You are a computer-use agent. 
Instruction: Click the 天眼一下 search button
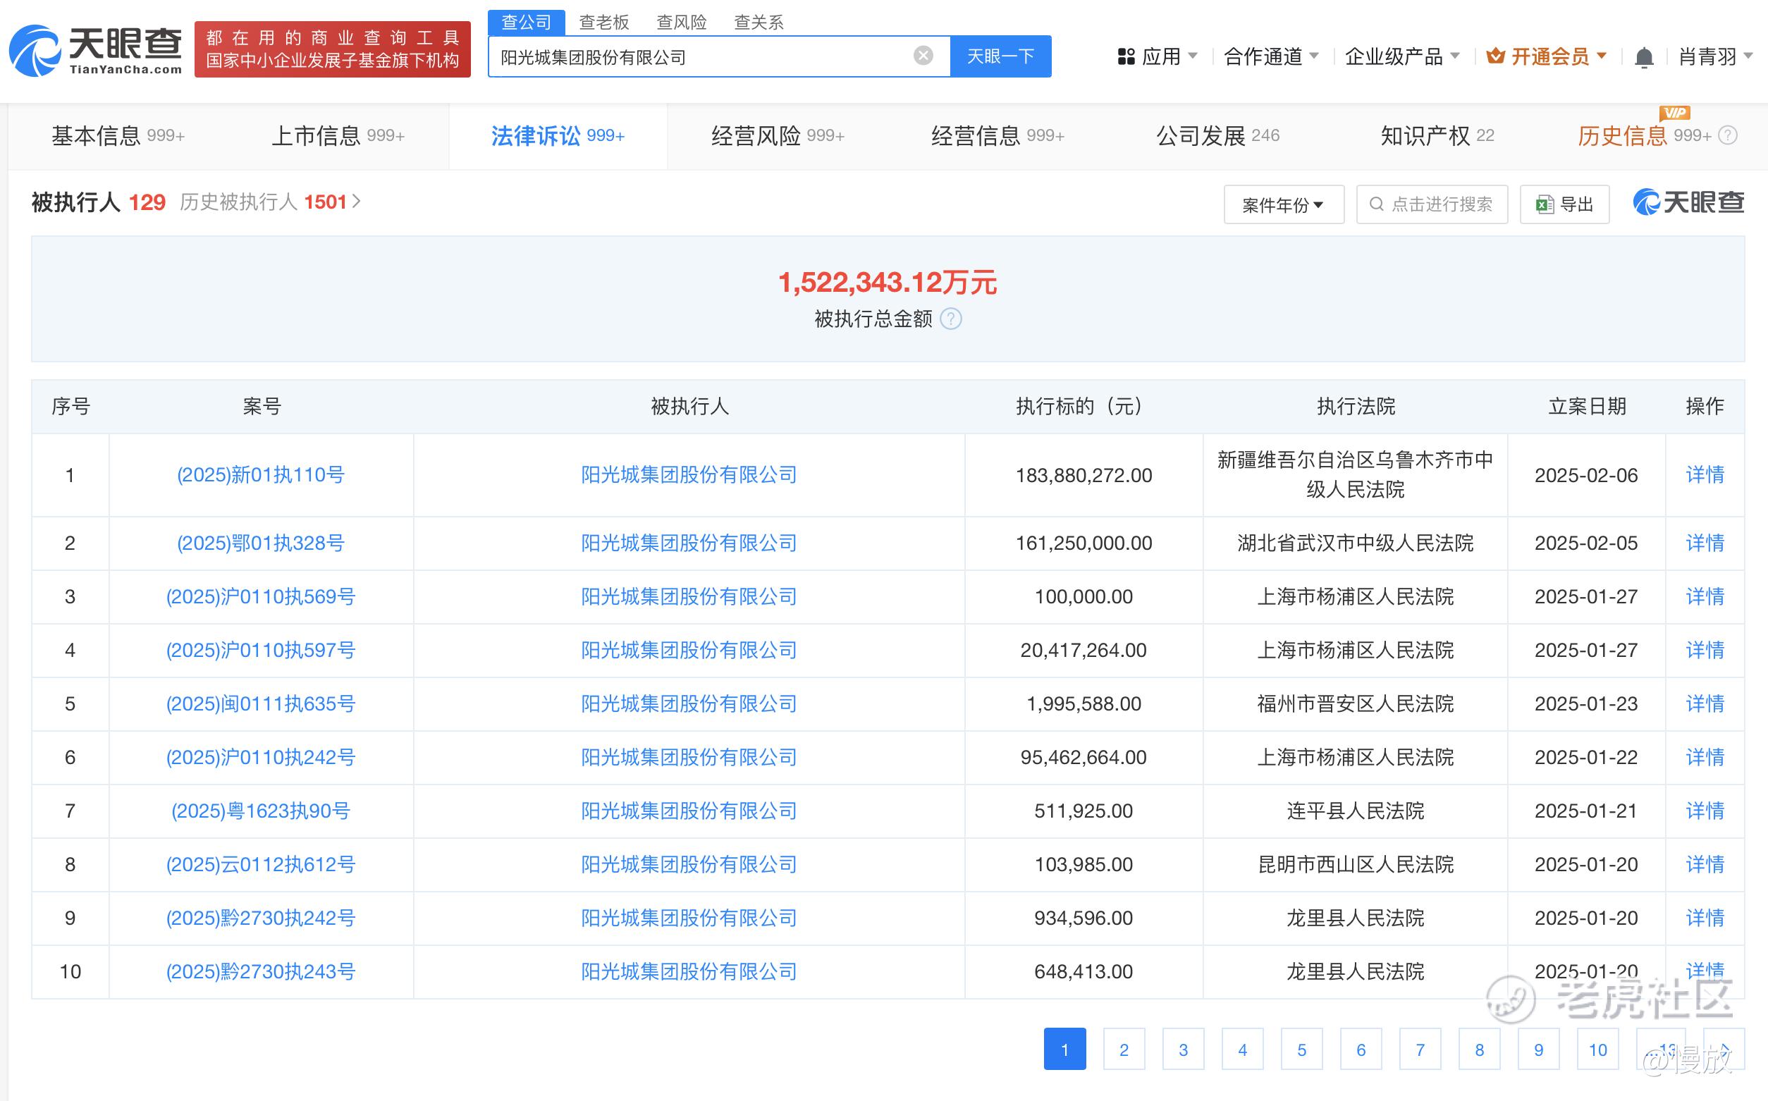(1000, 56)
